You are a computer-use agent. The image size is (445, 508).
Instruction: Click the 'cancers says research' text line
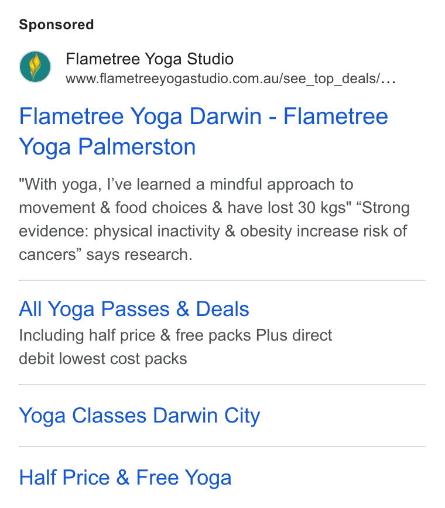[105, 255]
